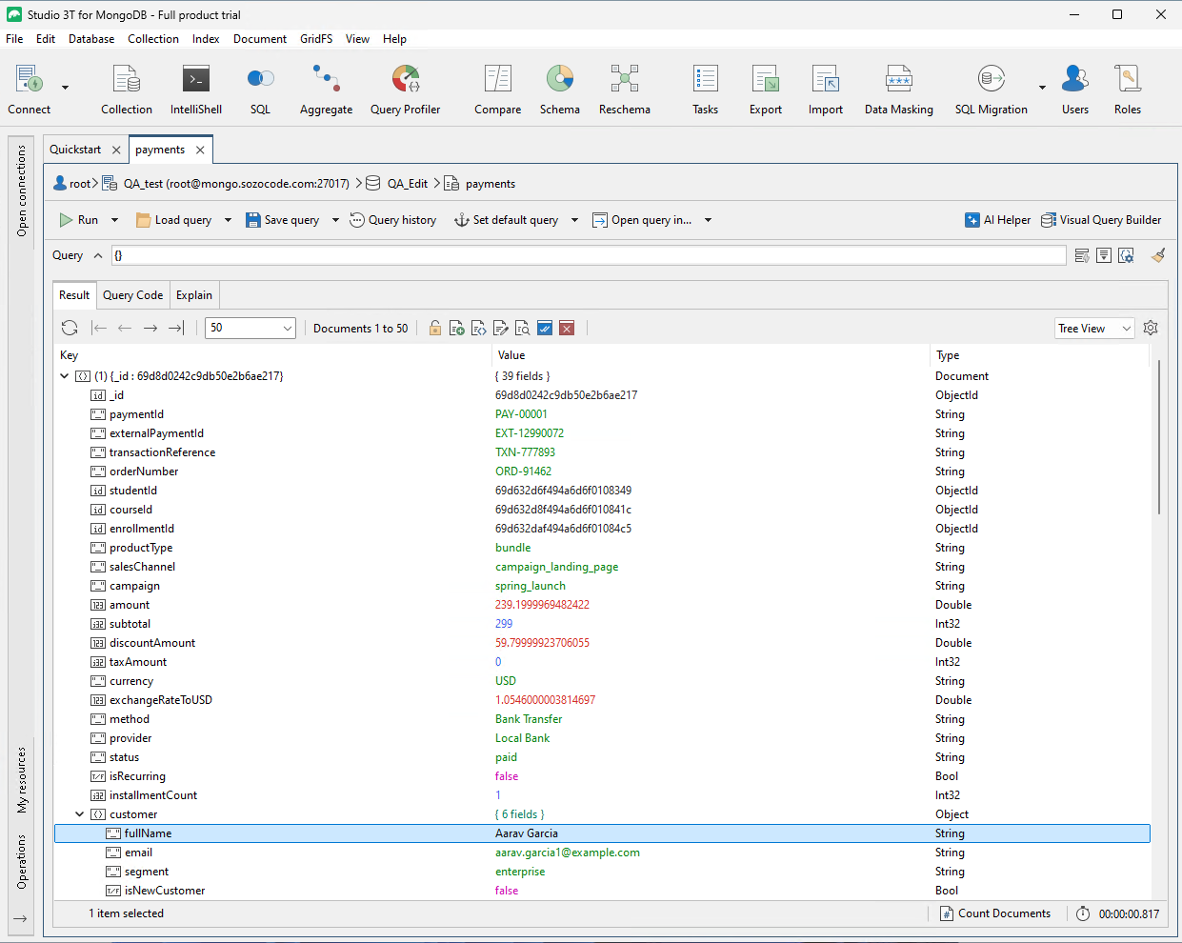Go to the previous page of documents
Screen dimensions: 1182x943
pyautogui.click(x=125, y=328)
